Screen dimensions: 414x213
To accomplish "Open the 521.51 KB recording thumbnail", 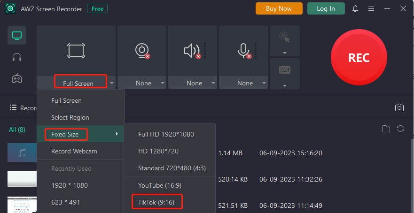I will pos(22,205).
